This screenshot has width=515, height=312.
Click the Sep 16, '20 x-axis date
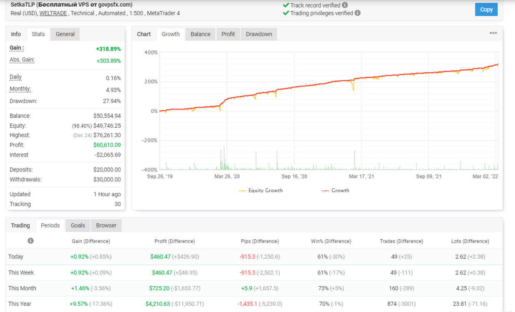point(294,177)
